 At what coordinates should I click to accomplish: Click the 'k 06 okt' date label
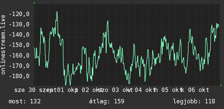pyautogui.click(x=195, y=90)
